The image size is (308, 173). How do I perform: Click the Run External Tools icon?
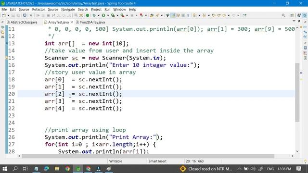(122, 15)
